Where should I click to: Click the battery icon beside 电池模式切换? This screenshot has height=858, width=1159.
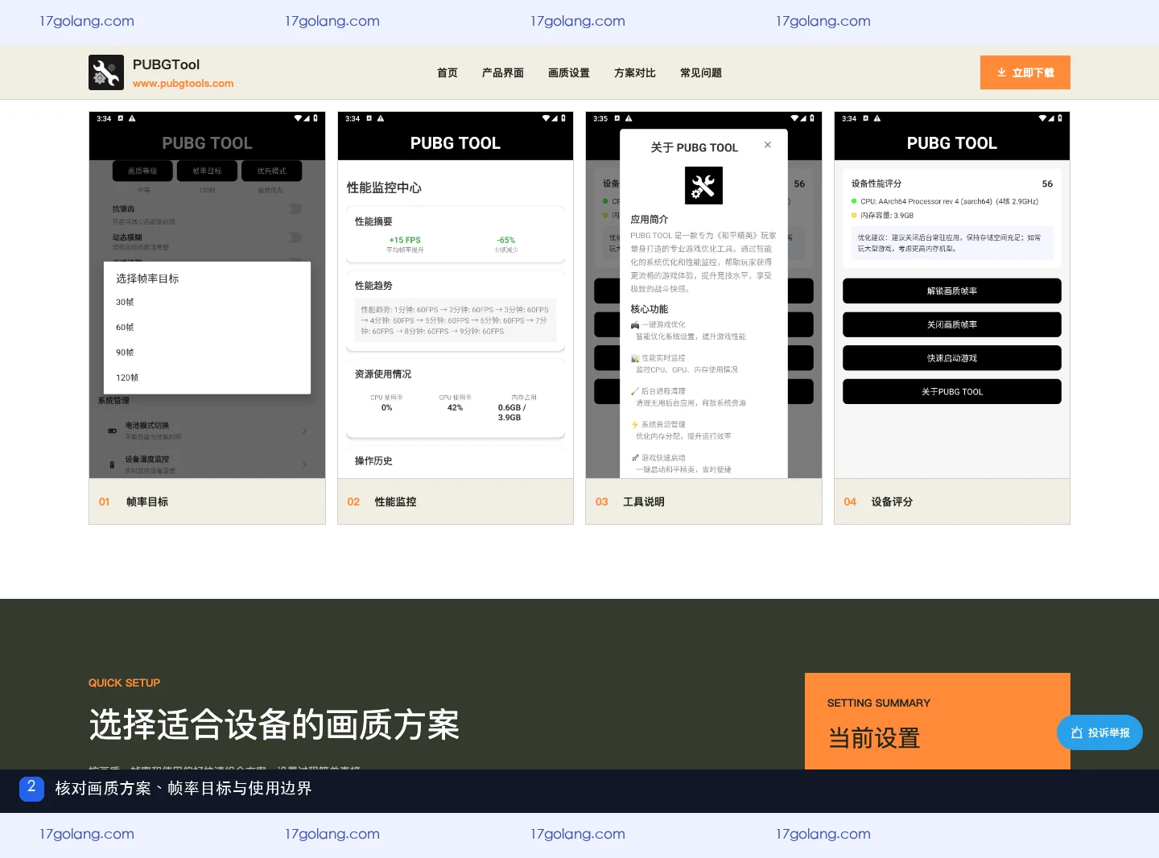[112, 431]
